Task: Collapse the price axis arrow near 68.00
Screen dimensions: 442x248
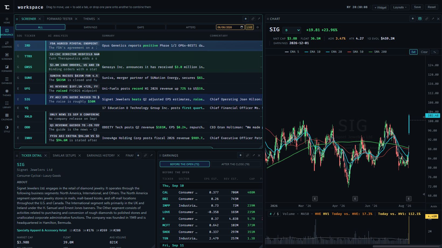Action: pyautogui.click(x=424, y=194)
